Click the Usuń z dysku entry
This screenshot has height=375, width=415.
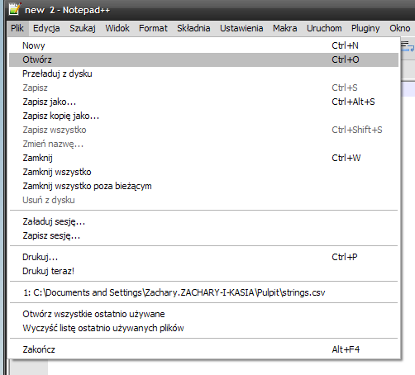point(203,200)
